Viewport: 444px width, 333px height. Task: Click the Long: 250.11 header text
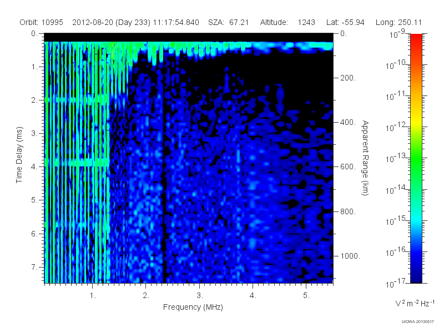(398, 22)
